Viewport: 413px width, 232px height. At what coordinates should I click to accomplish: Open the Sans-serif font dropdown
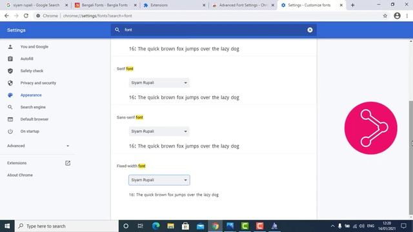point(159,131)
